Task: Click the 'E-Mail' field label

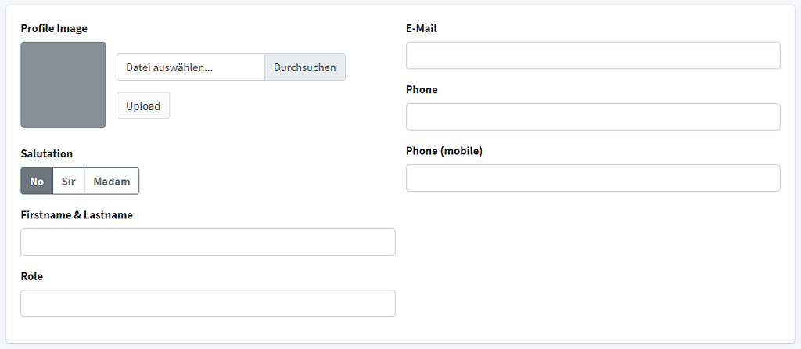Action: (422, 29)
